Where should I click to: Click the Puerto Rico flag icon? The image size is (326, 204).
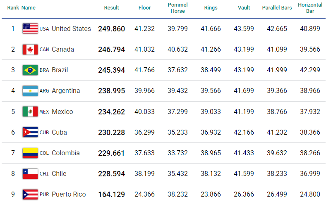click(x=30, y=195)
